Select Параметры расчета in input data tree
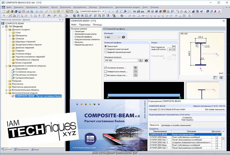 tap(84, 45)
